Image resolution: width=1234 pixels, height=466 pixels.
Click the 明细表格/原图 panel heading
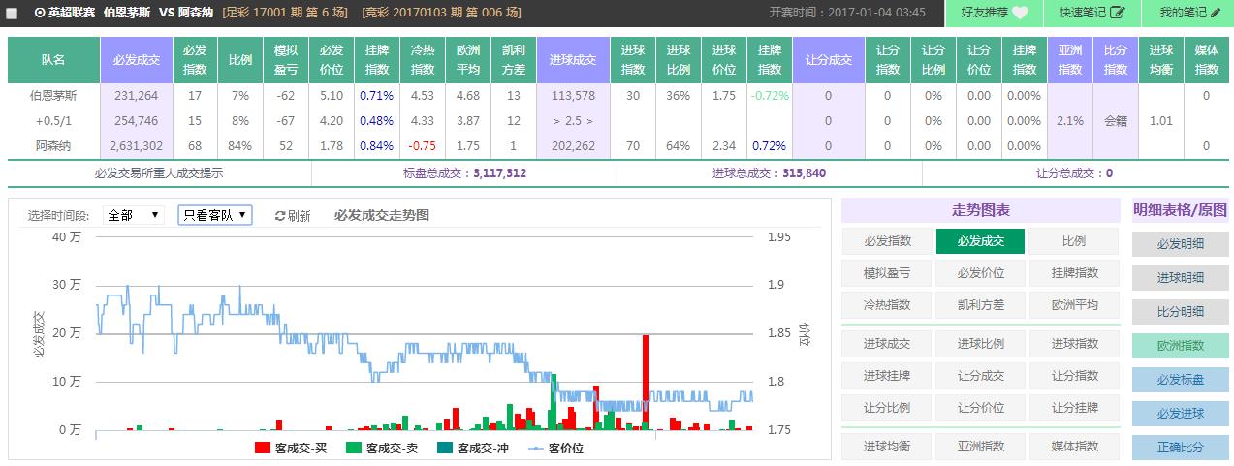(1180, 210)
